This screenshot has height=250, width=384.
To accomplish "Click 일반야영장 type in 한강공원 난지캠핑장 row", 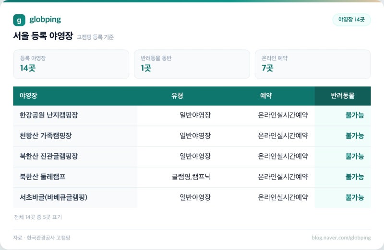I will 195,115.
